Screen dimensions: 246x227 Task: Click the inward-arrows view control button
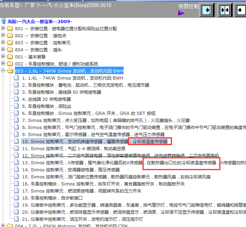pyautogui.click(x=225, y=10)
